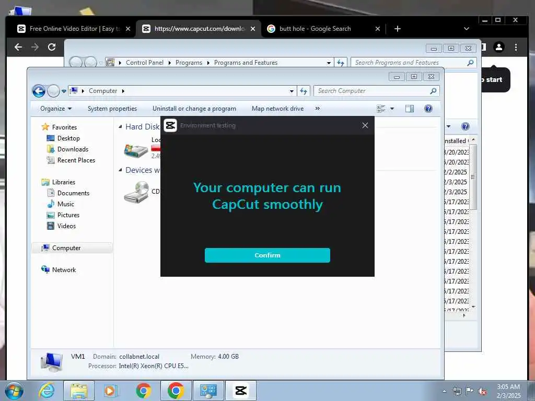Click the muted volume tray icon
The height and width of the screenshot is (401, 535).
tap(482, 392)
